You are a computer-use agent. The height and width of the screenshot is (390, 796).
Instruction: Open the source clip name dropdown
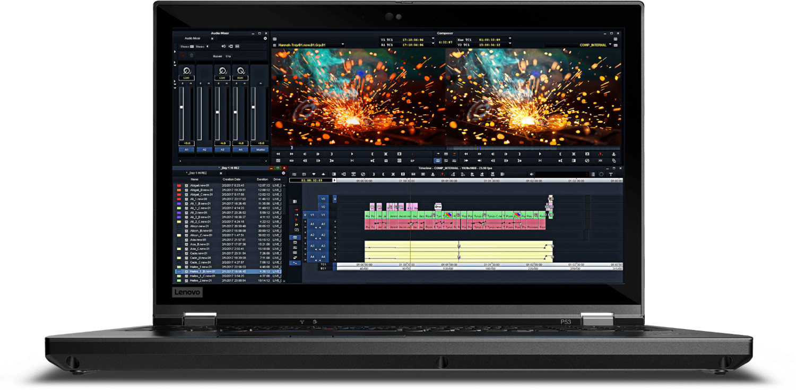[343, 45]
